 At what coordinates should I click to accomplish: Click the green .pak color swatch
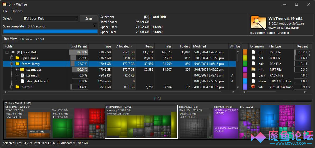point(245,64)
